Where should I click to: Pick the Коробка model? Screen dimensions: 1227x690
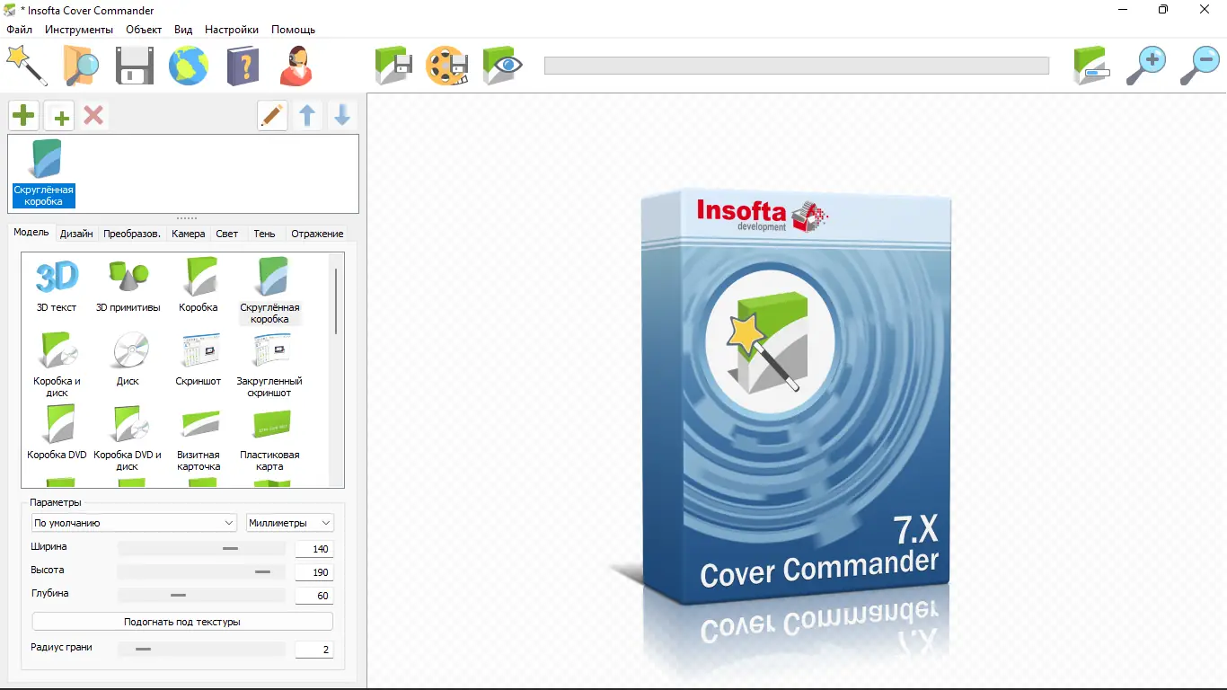[x=199, y=286]
